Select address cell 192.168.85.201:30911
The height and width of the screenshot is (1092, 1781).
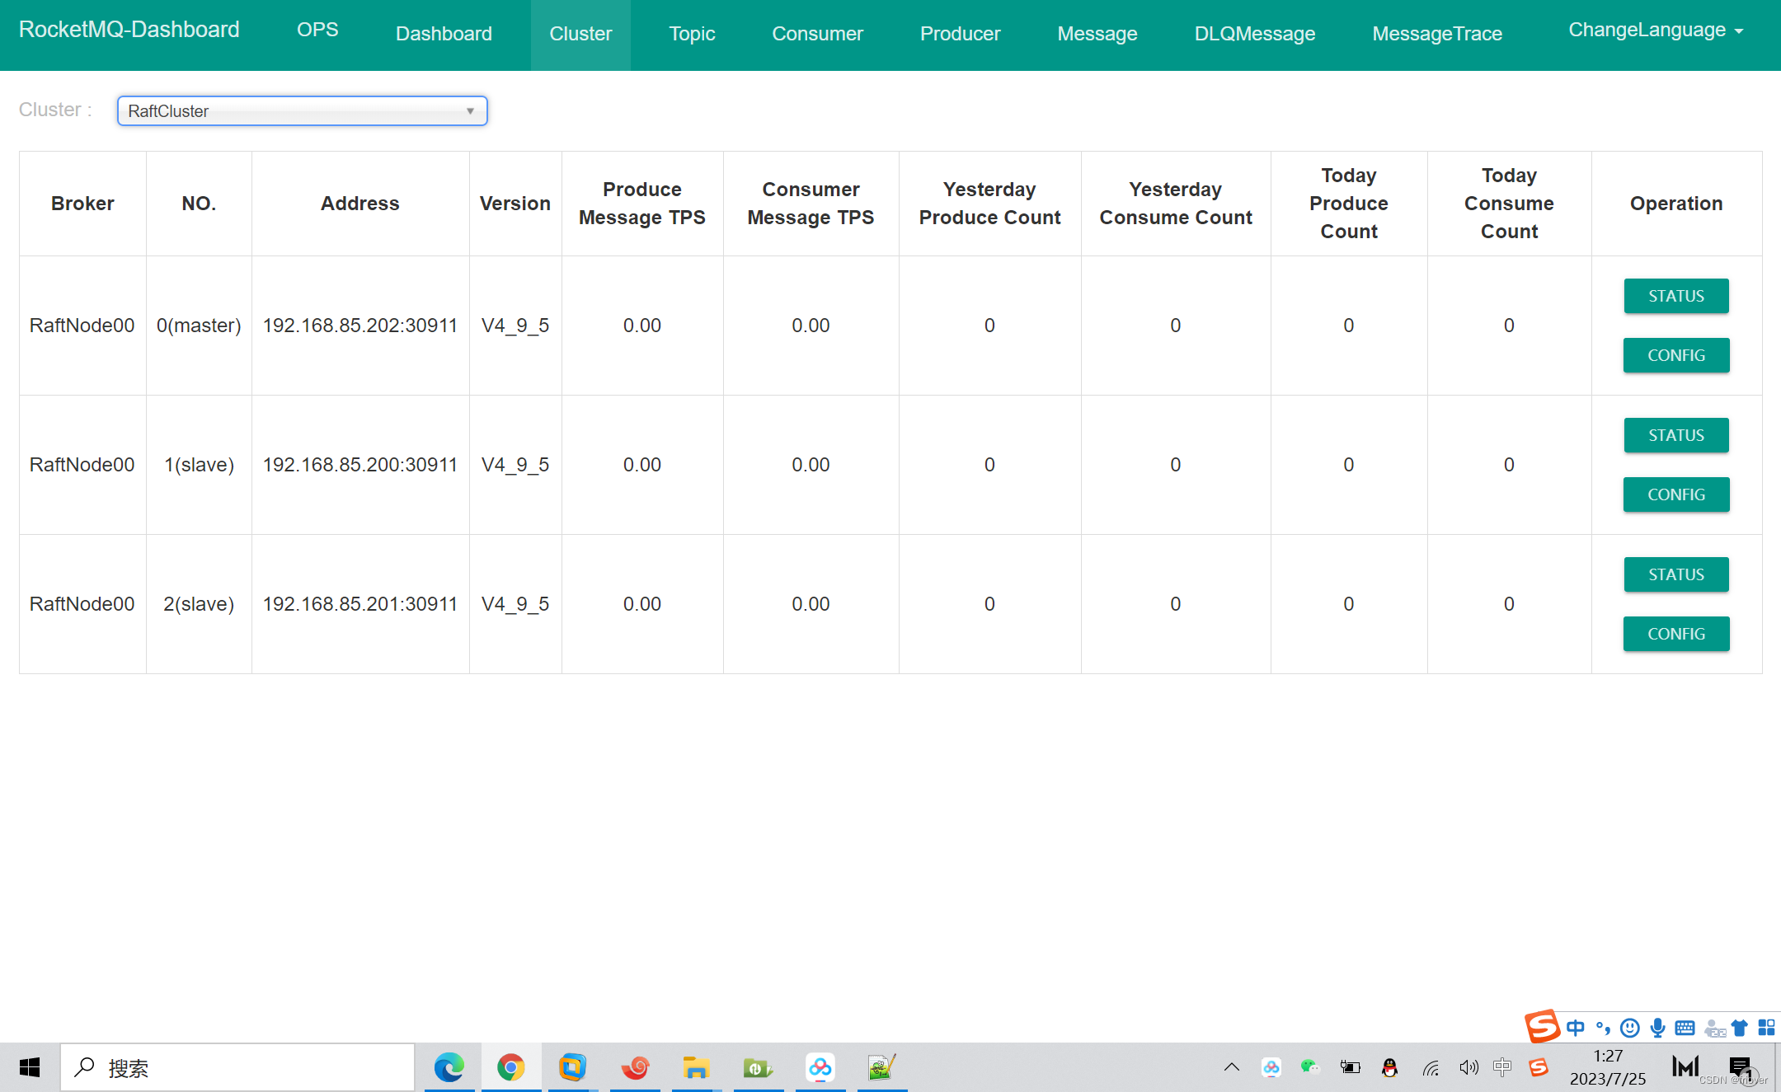pos(360,604)
